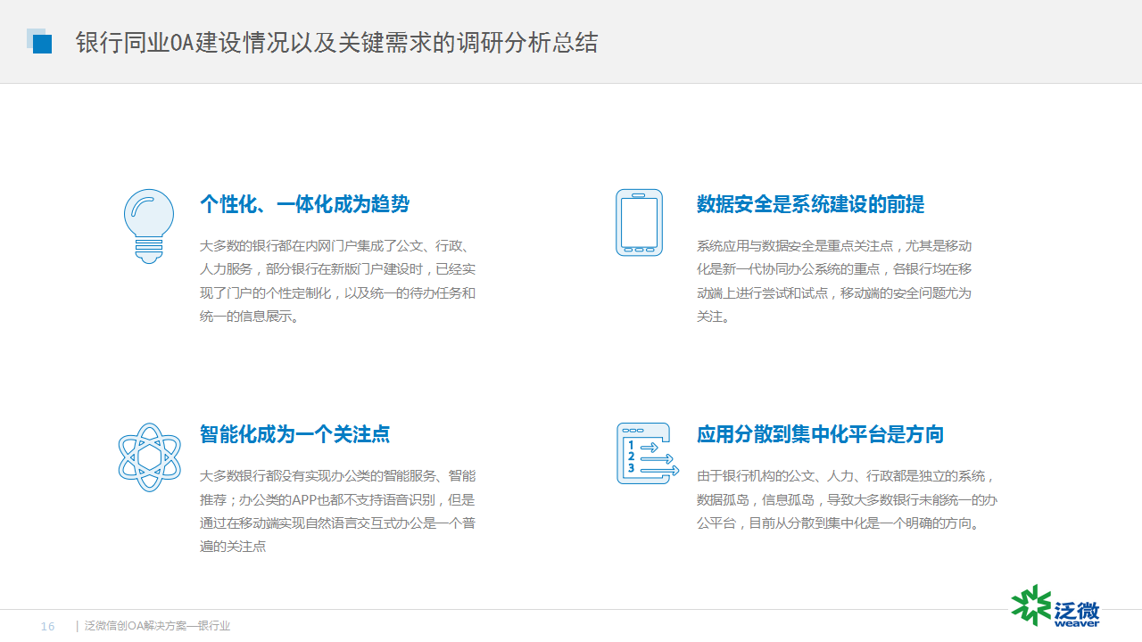Click the heading 智能化成为一个关注点
This screenshot has height=642, width=1142.
coord(294,434)
